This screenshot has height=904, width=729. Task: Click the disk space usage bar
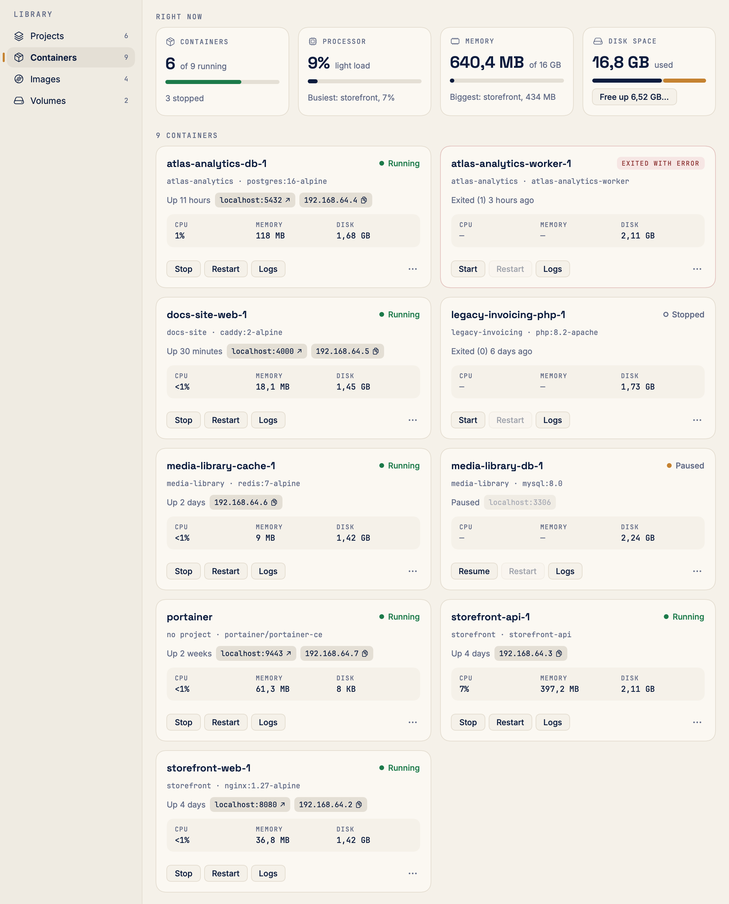tap(649, 81)
